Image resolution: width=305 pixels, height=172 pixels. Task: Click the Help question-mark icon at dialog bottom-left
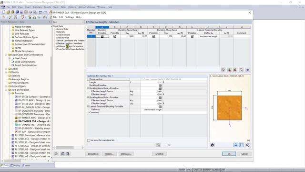(56, 154)
